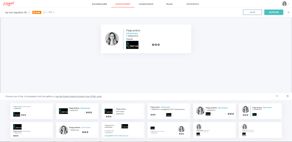
Task: Click 'Website' text in signature preview
Action: pyautogui.click(x=129, y=39)
